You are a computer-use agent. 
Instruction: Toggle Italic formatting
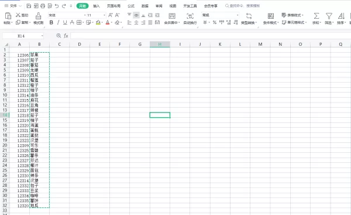click(58, 22)
